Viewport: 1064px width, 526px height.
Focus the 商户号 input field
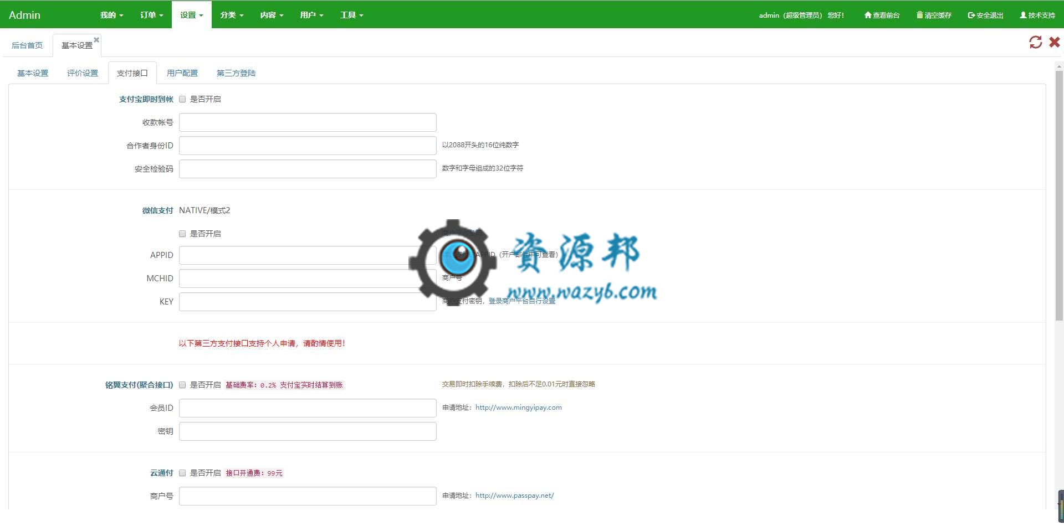coord(308,496)
